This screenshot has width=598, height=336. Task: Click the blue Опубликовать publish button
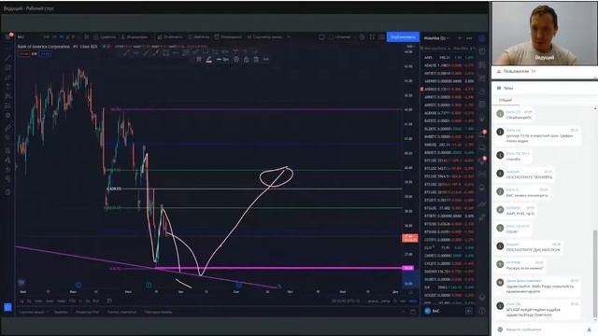tap(403, 37)
